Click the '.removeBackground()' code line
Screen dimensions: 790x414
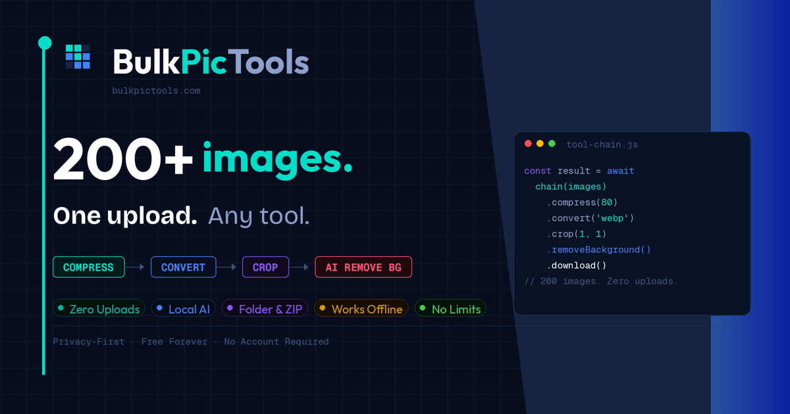click(x=598, y=250)
